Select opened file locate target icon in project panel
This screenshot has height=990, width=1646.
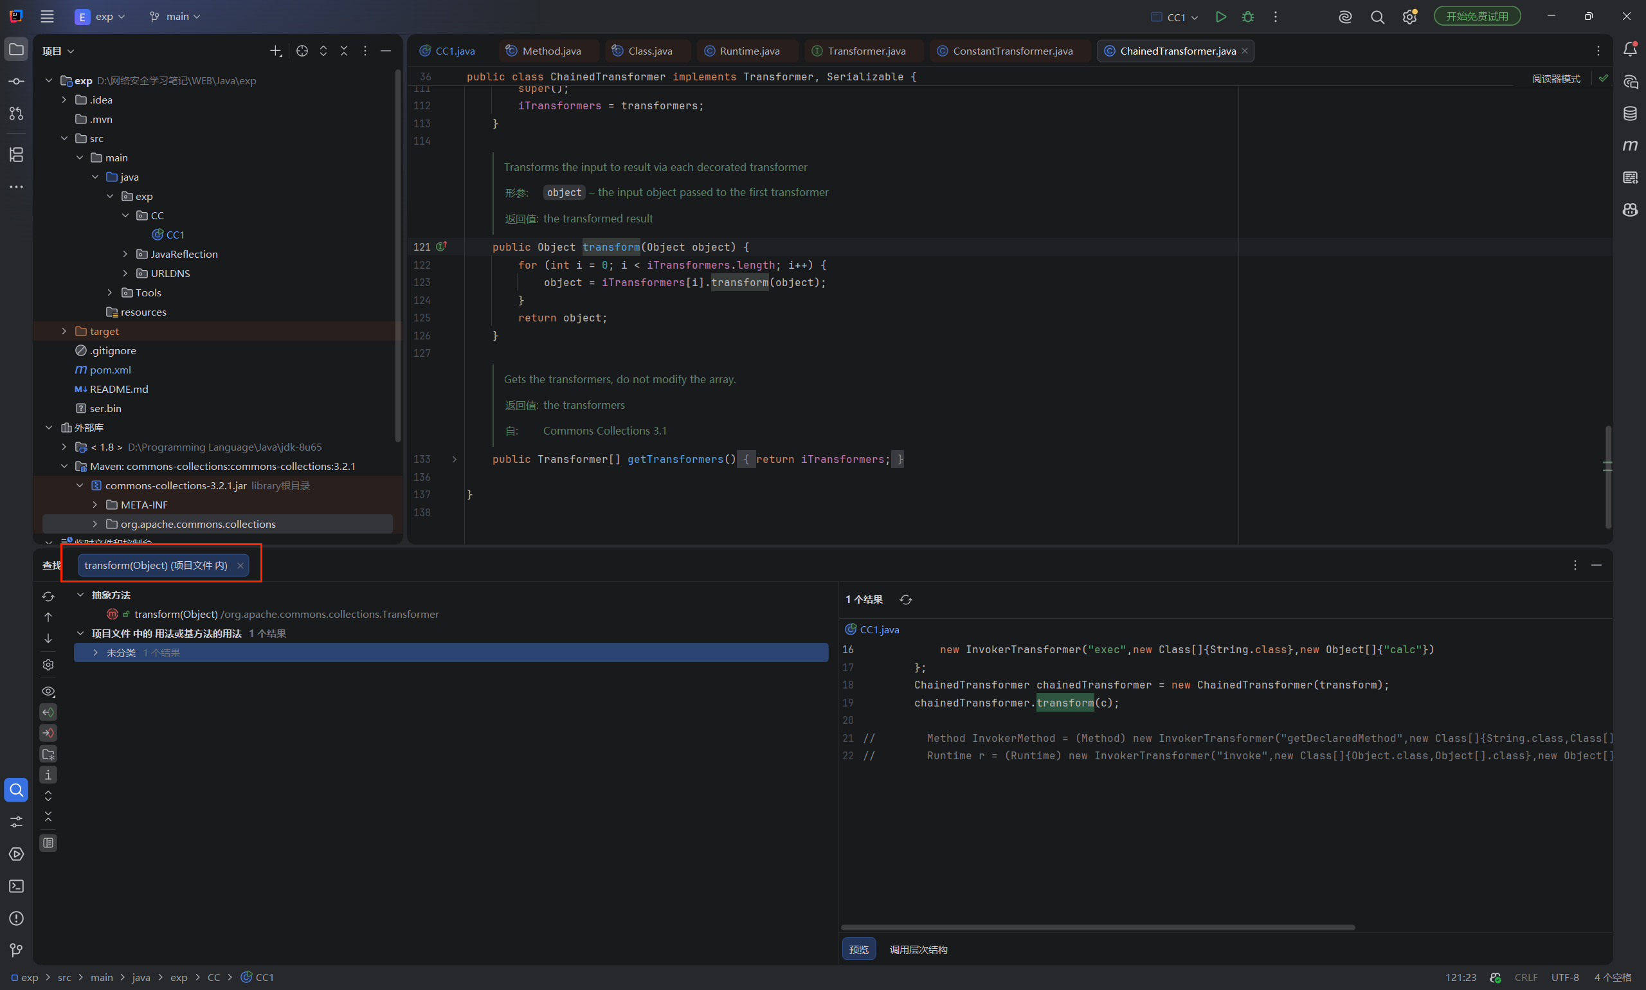[302, 51]
